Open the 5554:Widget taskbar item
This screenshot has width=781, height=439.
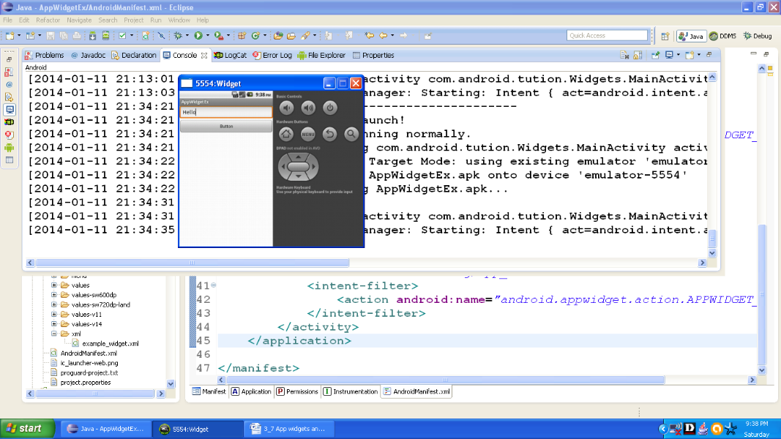(199, 429)
